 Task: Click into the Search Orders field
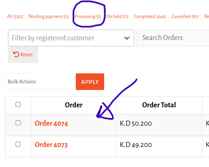point(173,38)
